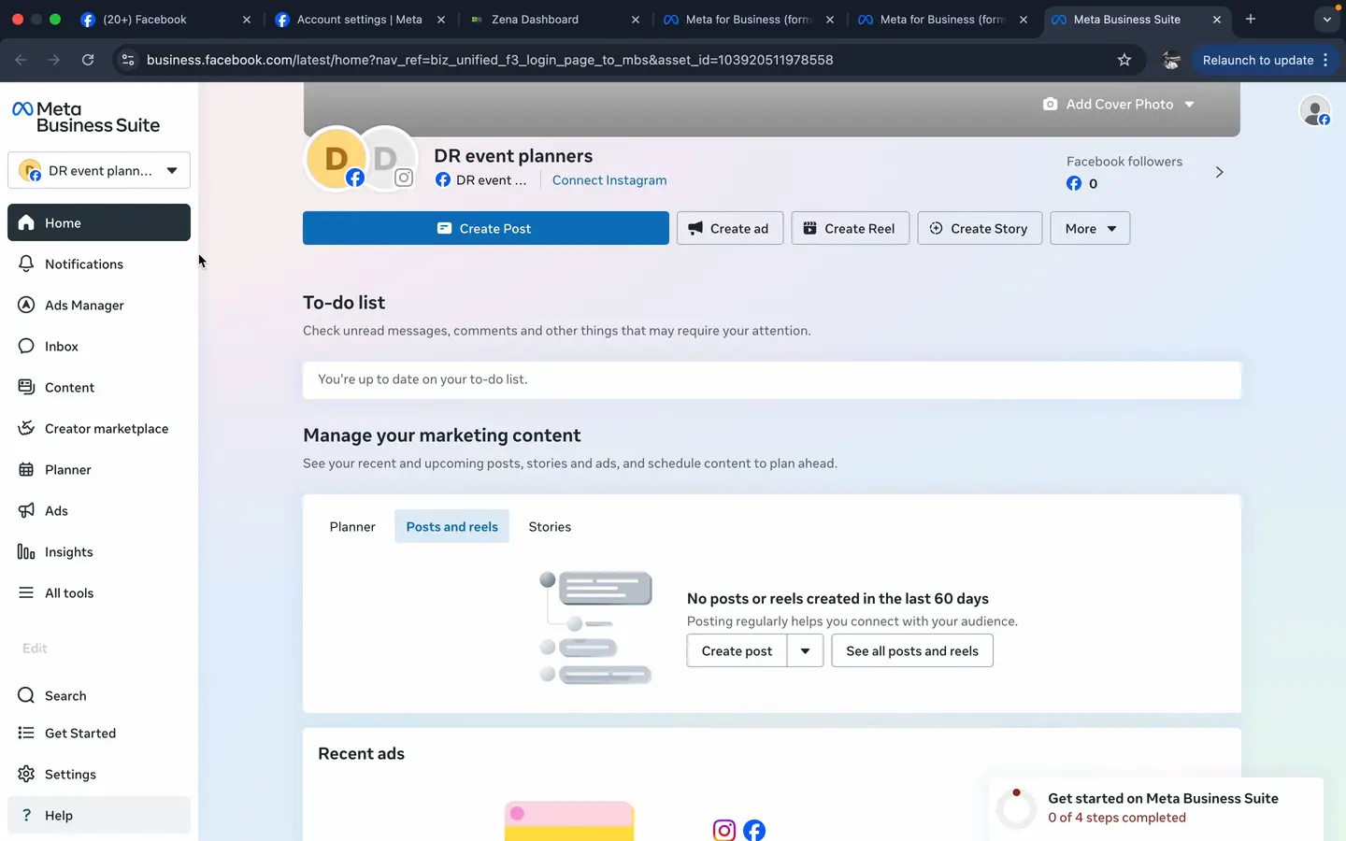1346x841 pixels.
Task: Click the Facebook page profile picture
Action: pyautogui.click(x=336, y=158)
